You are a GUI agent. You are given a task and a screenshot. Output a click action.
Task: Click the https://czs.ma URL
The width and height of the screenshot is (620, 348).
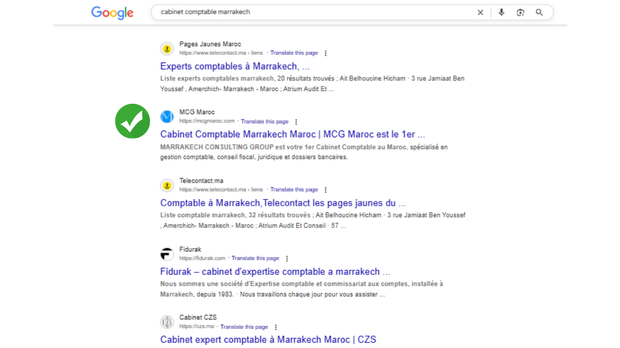point(197,327)
